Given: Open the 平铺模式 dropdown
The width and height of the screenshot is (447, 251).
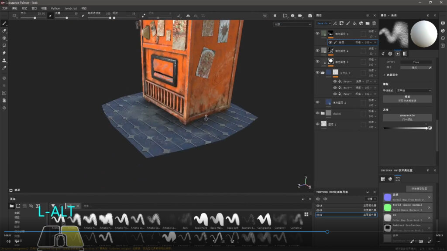Looking at the screenshot, I should pos(413,90).
